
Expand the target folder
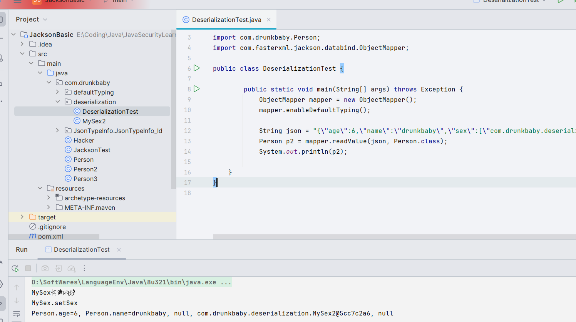tap(22, 217)
